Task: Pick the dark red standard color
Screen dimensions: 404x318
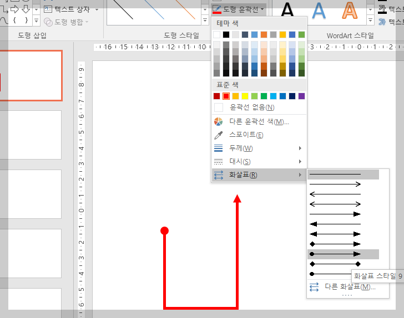Action: [x=216, y=96]
